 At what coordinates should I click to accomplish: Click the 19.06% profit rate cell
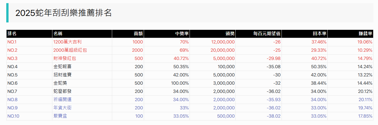pos(350,42)
